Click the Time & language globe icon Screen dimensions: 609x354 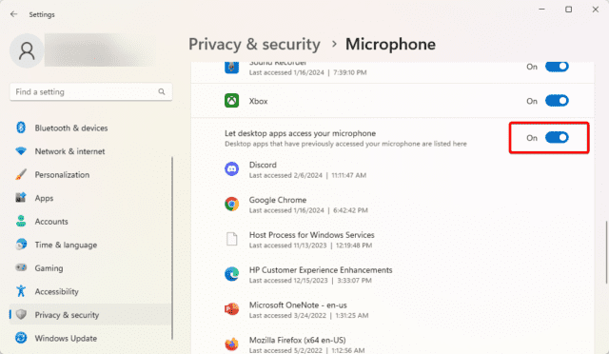pos(21,245)
